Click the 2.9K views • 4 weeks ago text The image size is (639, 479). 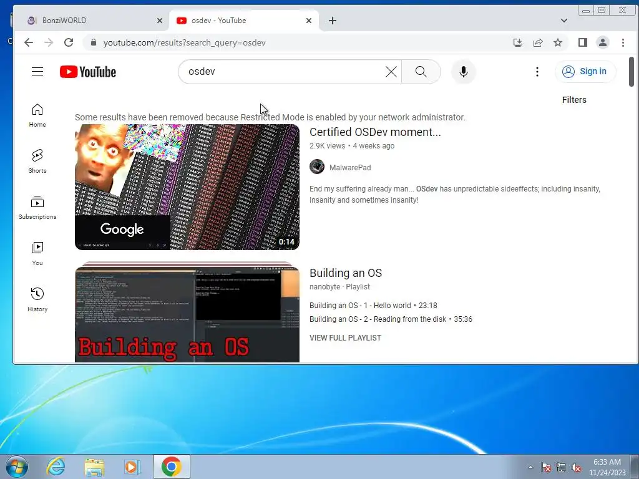coord(352,146)
